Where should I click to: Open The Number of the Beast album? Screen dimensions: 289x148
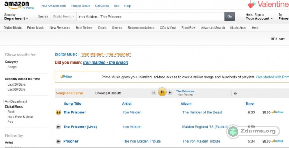pyautogui.click(x=202, y=112)
